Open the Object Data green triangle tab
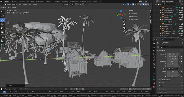184x97 pixels. tap(154, 80)
